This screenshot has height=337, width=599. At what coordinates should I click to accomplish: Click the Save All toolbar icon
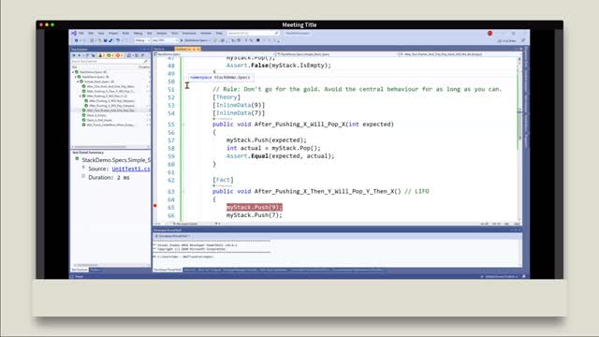point(110,40)
